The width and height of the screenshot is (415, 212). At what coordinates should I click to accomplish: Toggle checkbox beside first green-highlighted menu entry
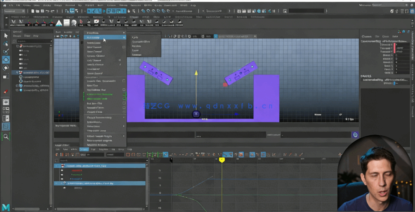(124, 94)
